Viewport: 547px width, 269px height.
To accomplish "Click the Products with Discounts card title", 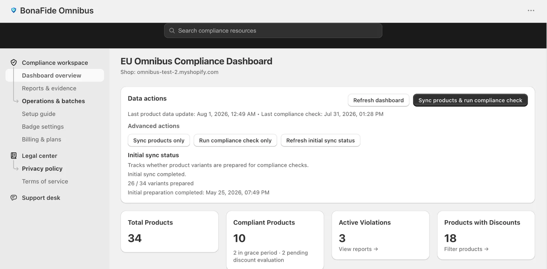I will point(482,223).
